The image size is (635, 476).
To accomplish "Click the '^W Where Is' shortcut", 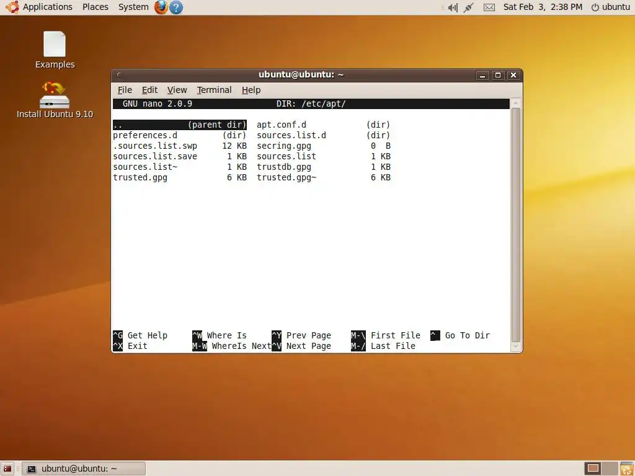I will (220, 335).
